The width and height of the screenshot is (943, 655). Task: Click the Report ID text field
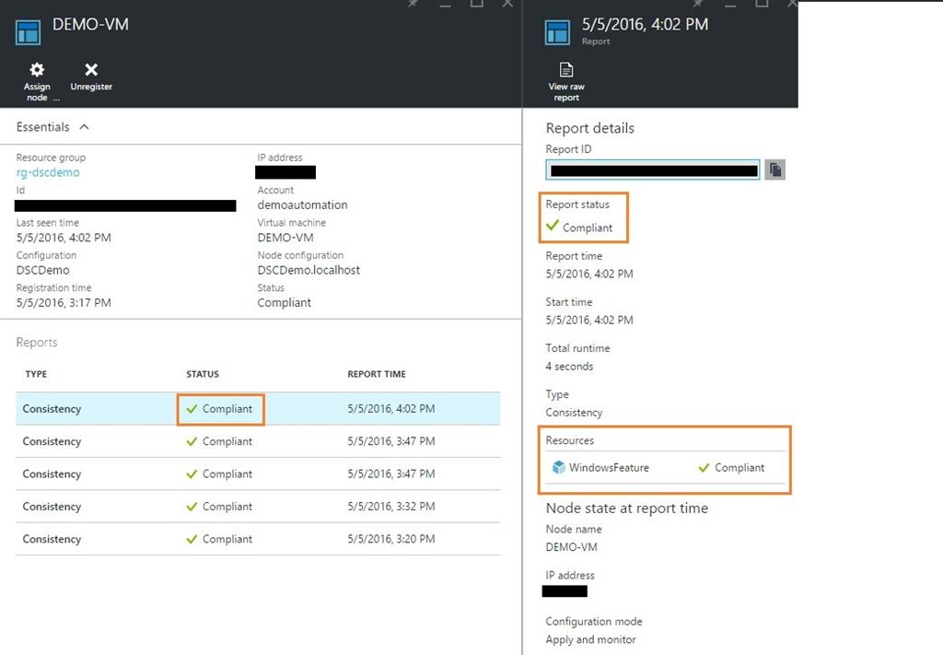coord(653,170)
